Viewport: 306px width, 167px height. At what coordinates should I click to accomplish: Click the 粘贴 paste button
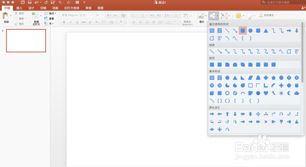(6, 18)
